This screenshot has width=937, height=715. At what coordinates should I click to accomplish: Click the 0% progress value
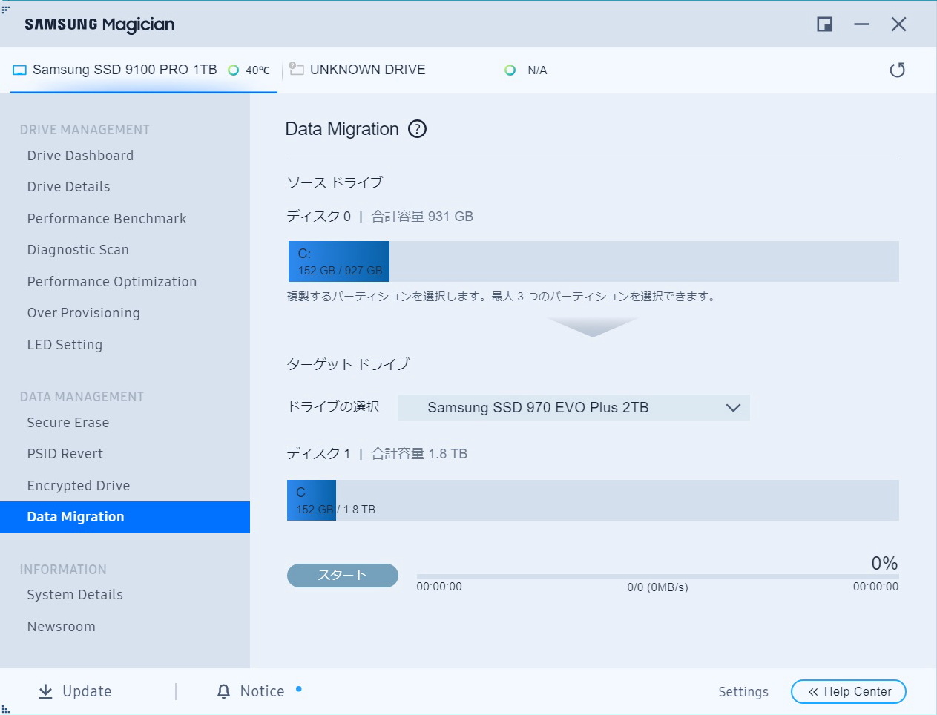point(884,564)
